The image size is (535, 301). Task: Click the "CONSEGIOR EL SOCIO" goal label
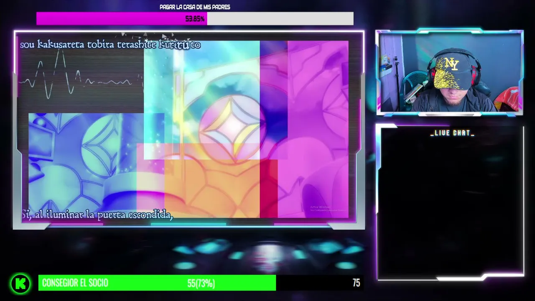[x=75, y=283]
